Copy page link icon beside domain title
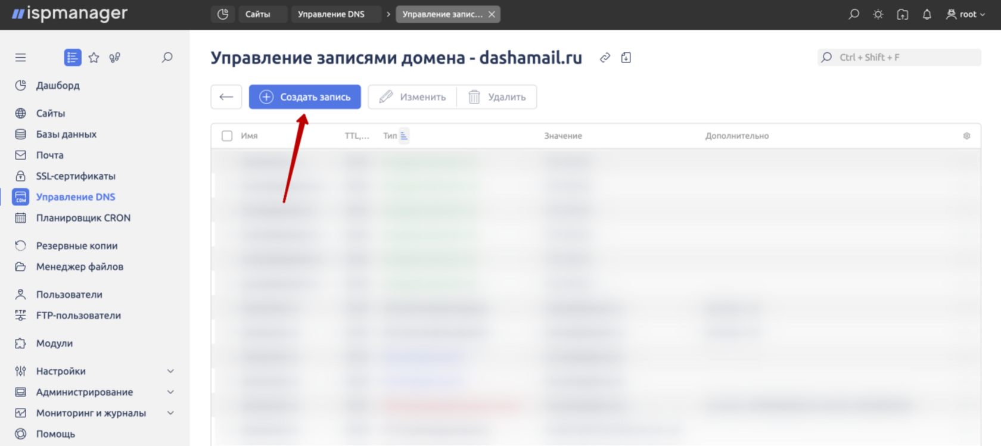1001x446 pixels. 605,58
